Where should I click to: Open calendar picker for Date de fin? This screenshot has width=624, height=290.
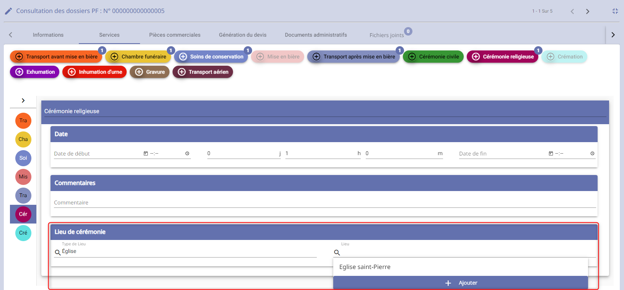(x=551, y=154)
